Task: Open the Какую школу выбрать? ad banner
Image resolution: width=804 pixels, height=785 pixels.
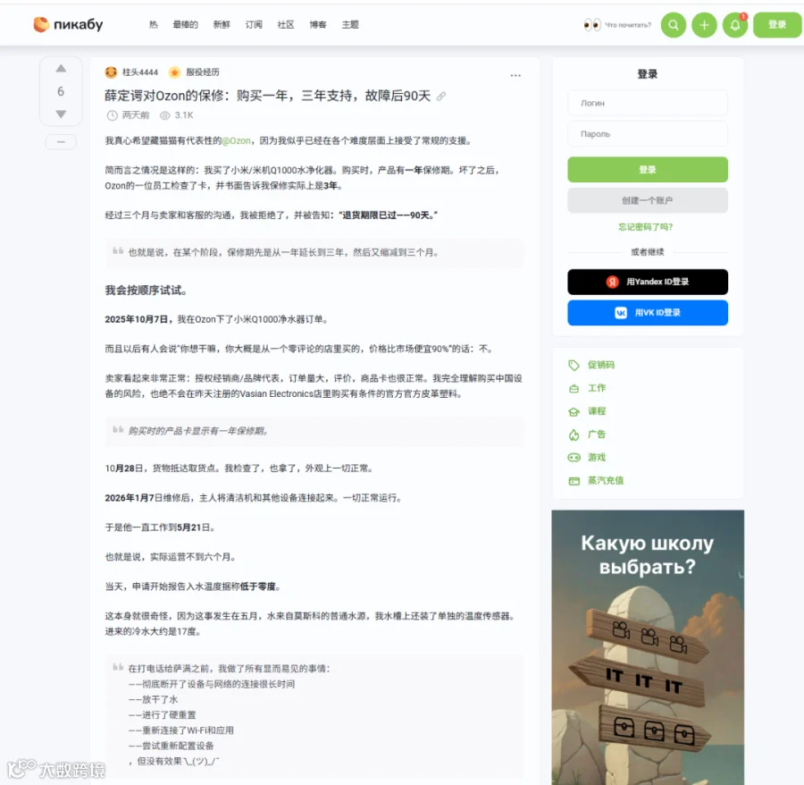Action: (648, 647)
